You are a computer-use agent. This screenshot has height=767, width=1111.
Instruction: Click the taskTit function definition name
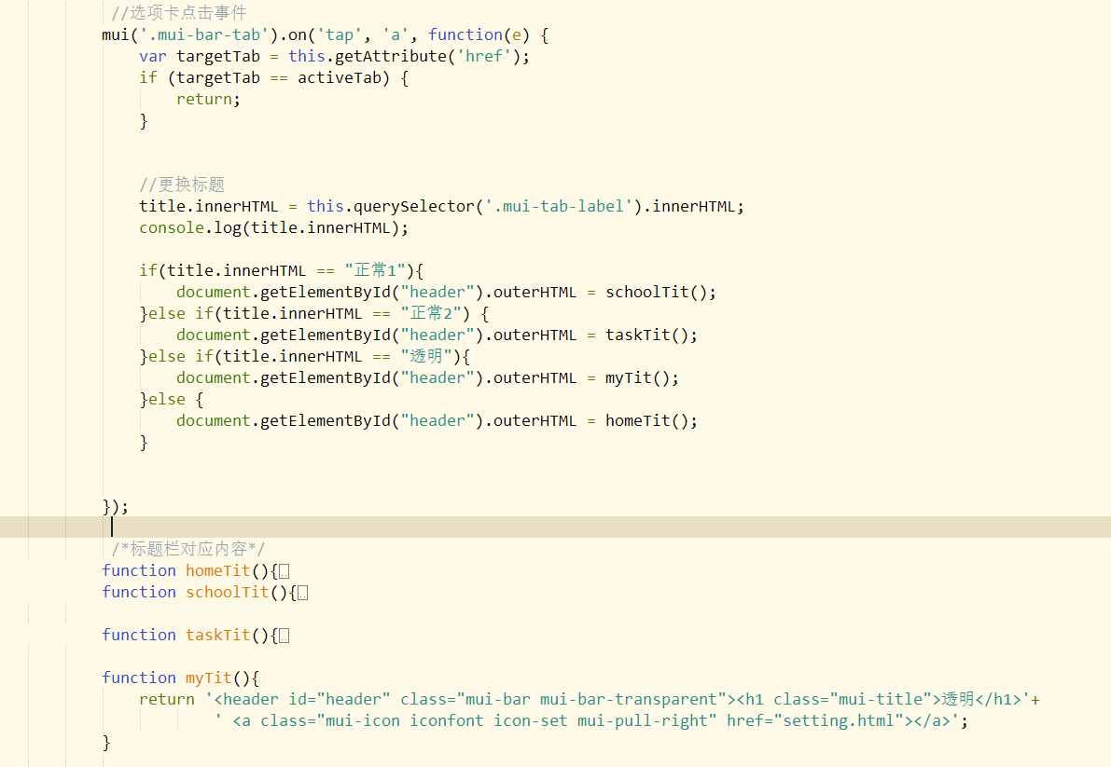click(218, 636)
